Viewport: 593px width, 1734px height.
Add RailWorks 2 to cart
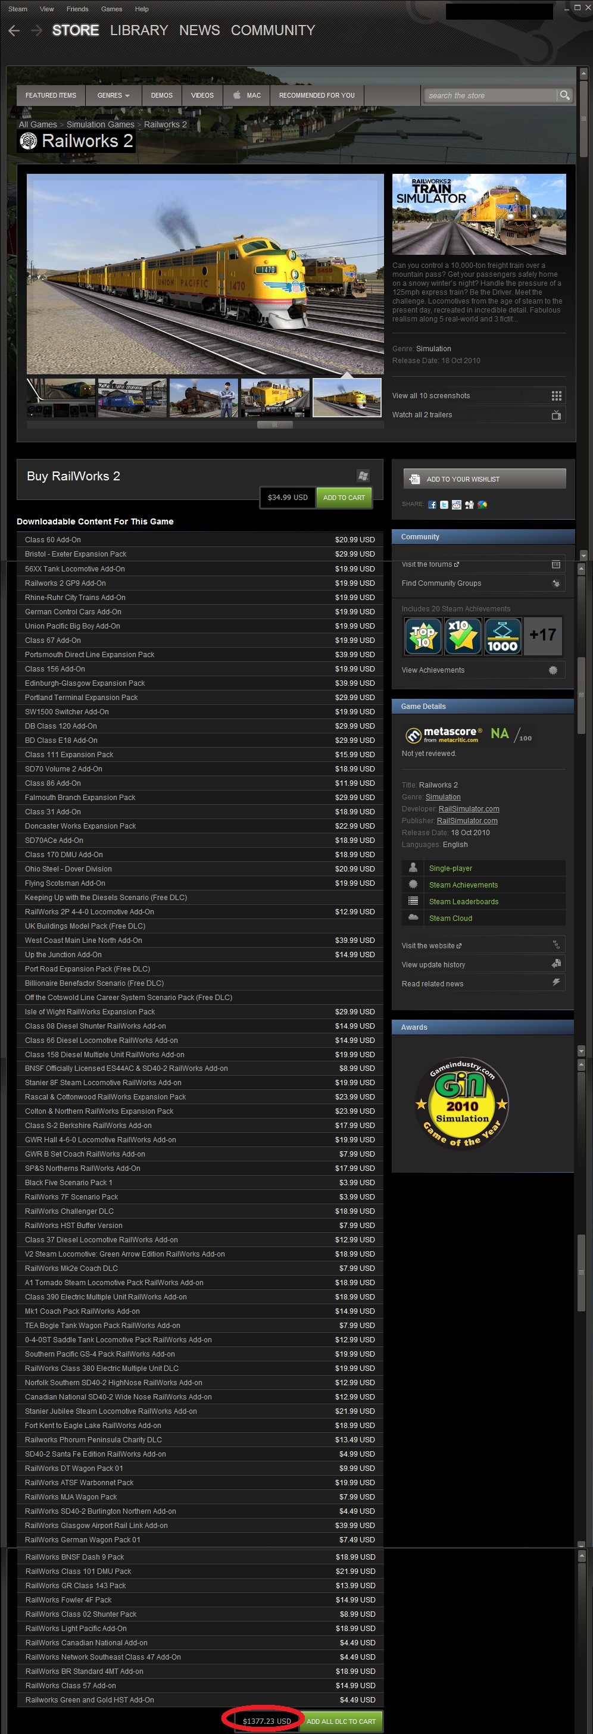click(344, 498)
